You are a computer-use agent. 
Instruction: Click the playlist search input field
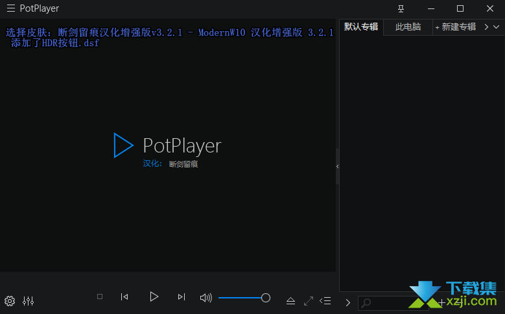(393, 303)
